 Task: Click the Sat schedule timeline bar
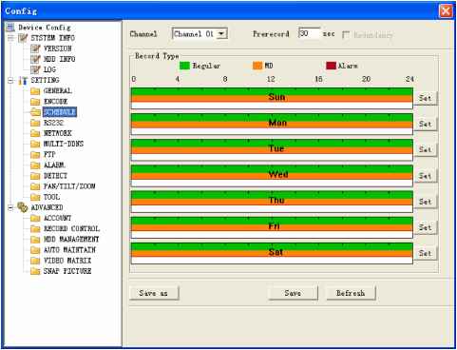point(272,253)
